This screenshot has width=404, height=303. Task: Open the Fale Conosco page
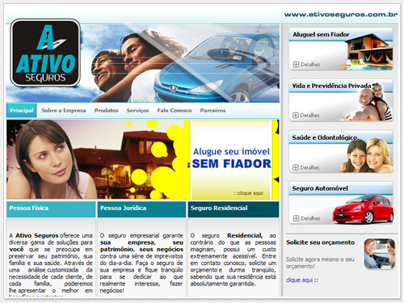(x=175, y=111)
